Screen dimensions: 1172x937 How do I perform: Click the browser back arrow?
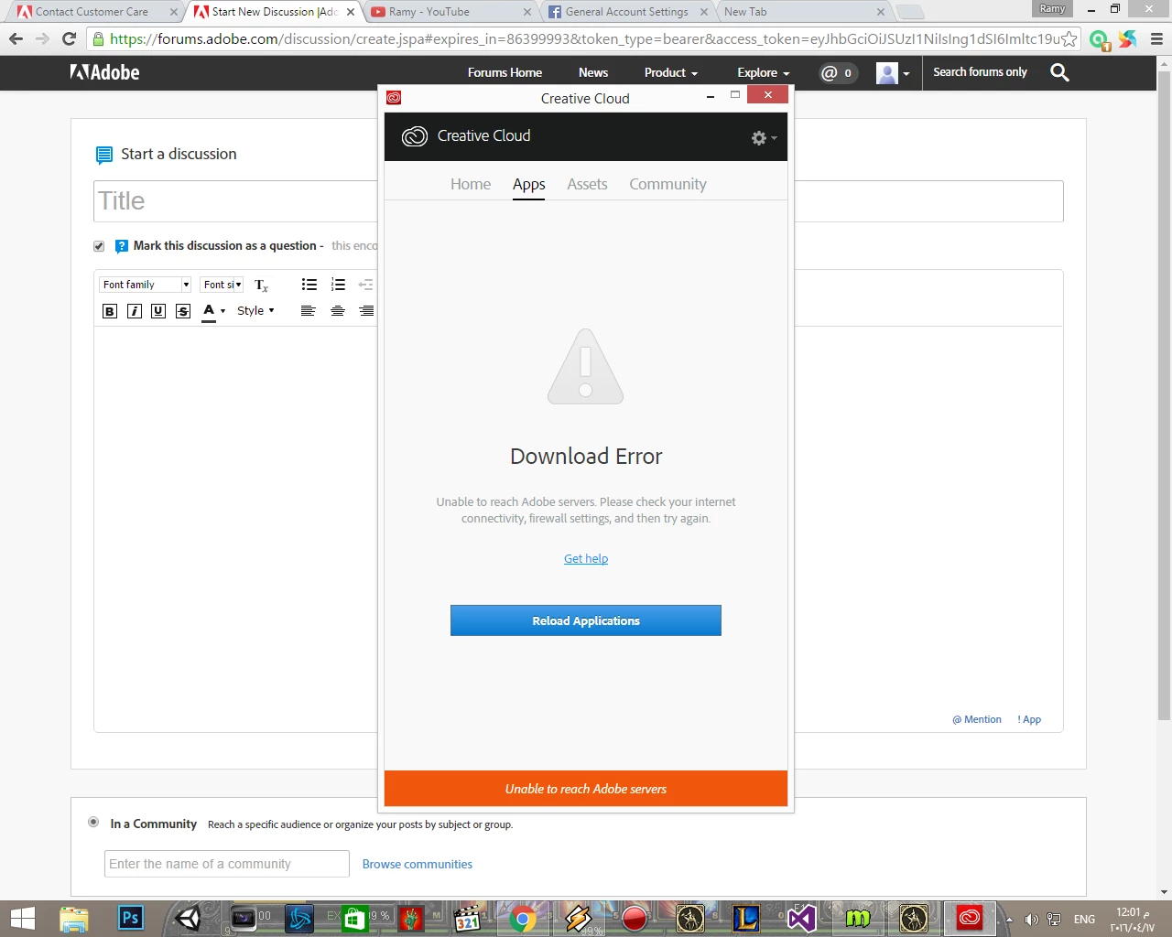coord(16,39)
